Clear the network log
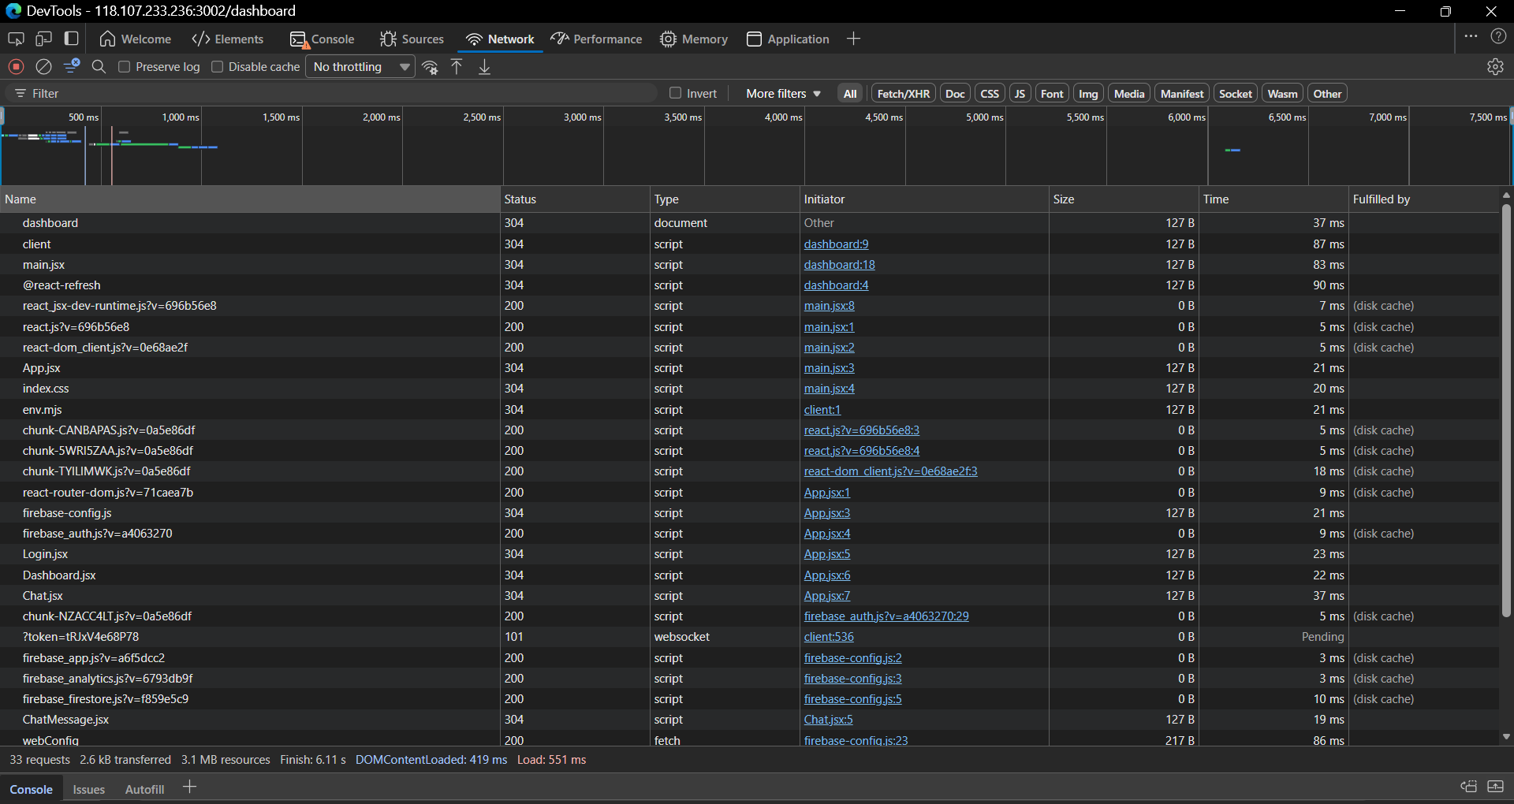The width and height of the screenshot is (1514, 804). click(x=44, y=67)
